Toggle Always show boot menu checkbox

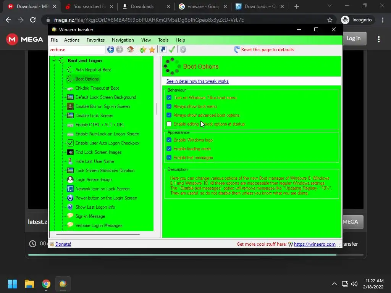169,106
